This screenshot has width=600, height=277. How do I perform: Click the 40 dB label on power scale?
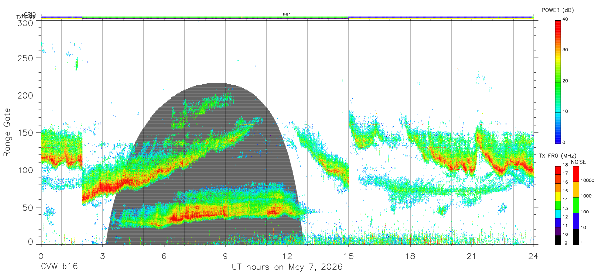tap(565, 19)
